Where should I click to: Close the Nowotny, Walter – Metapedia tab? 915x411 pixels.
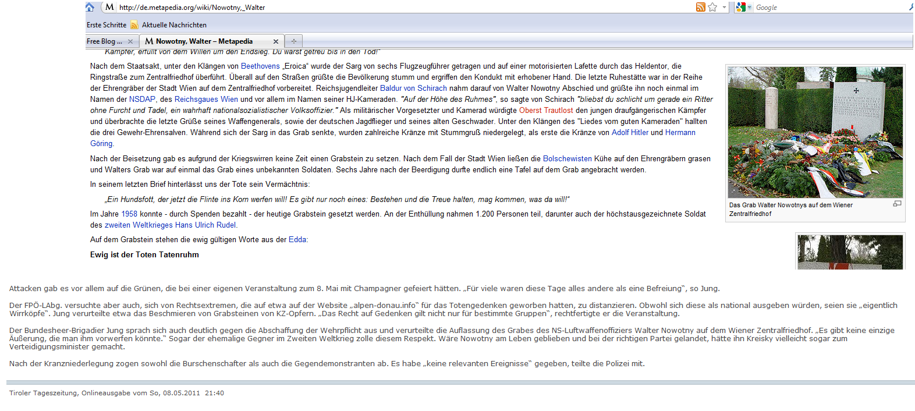[276, 41]
